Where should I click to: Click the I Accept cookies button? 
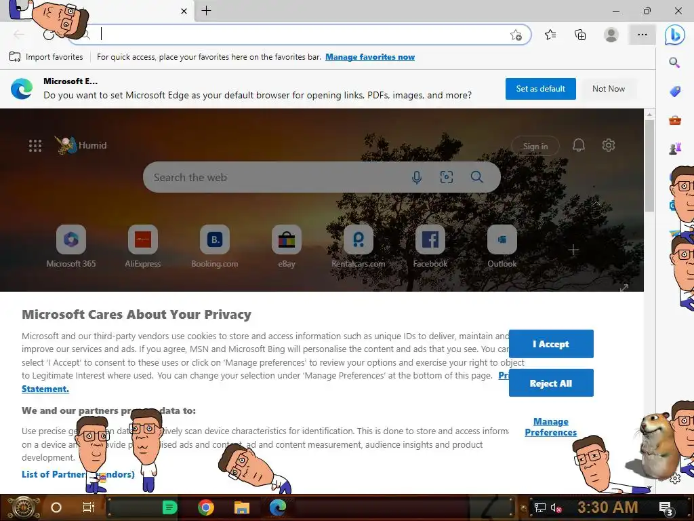(x=551, y=344)
